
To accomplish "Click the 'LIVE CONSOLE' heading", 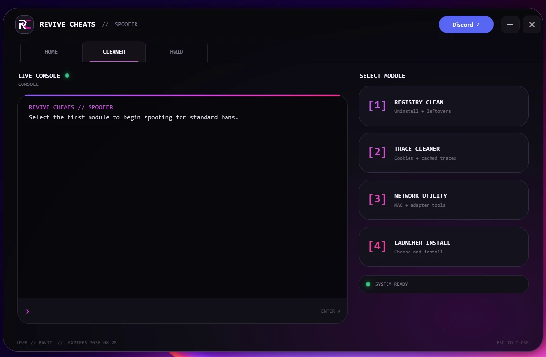I will pos(39,76).
